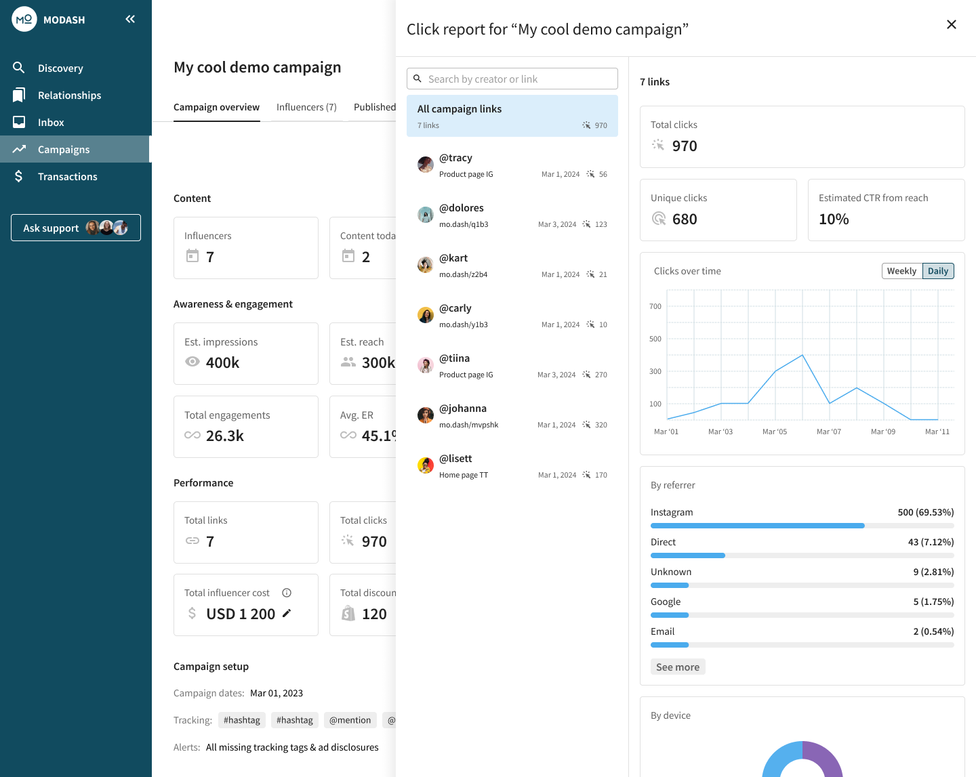Click the edit pencil beside USD 1 200

click(287, 613)
